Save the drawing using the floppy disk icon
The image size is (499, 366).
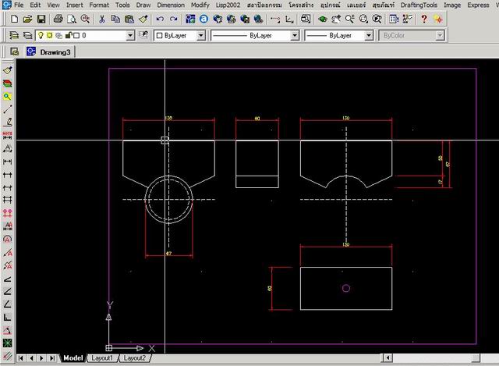point(41,19)
